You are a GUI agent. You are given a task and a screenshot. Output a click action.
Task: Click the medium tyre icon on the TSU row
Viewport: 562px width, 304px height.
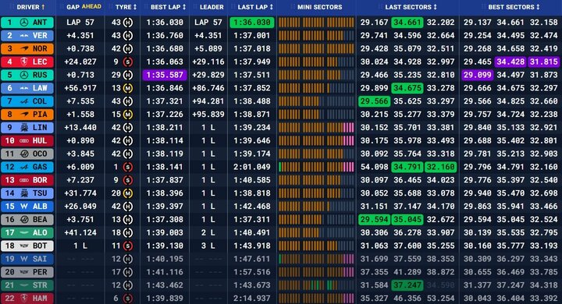[127, 193]
